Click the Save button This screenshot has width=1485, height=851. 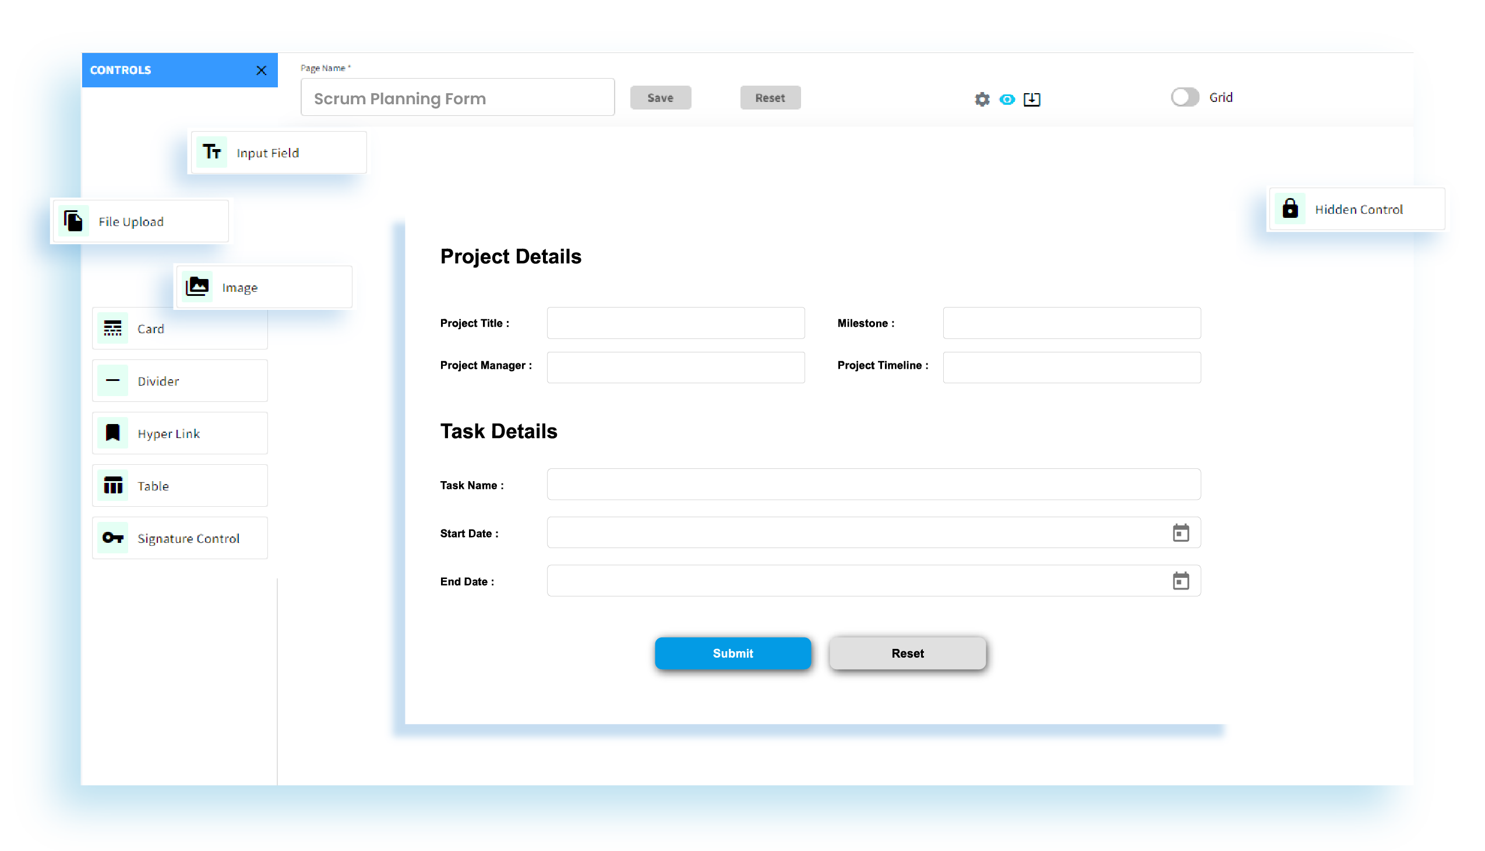661,98
